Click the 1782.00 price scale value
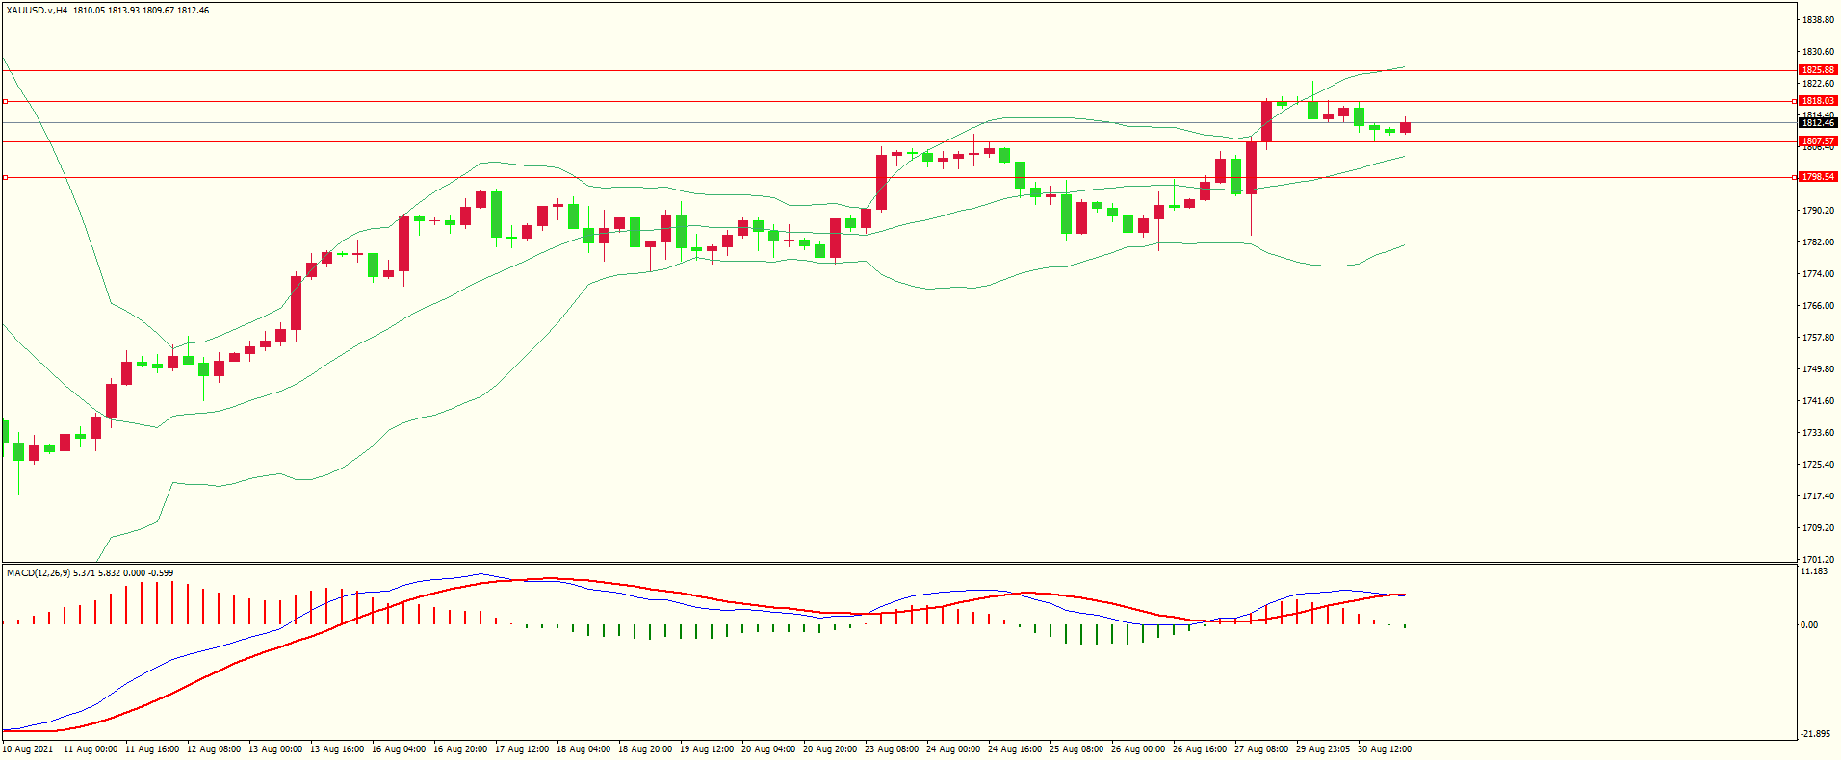 tap(1818, 242)
